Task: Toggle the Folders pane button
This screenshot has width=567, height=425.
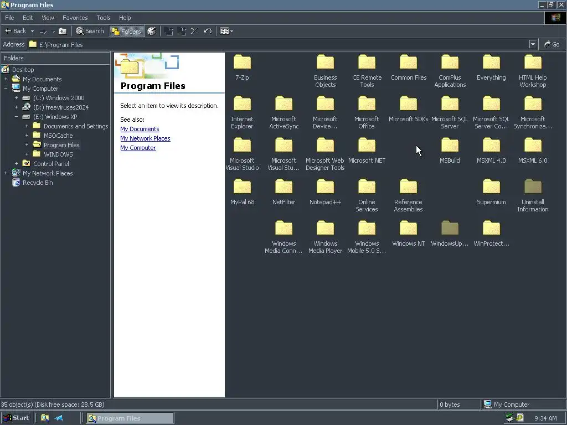Action: click(126, 31)
